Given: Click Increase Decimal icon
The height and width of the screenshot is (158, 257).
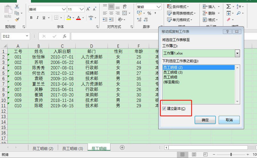Looking at the screenshot, I should click(x=139, y=20).
